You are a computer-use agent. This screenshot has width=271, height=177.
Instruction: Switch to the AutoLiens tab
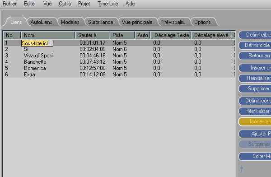coord(41,22)
